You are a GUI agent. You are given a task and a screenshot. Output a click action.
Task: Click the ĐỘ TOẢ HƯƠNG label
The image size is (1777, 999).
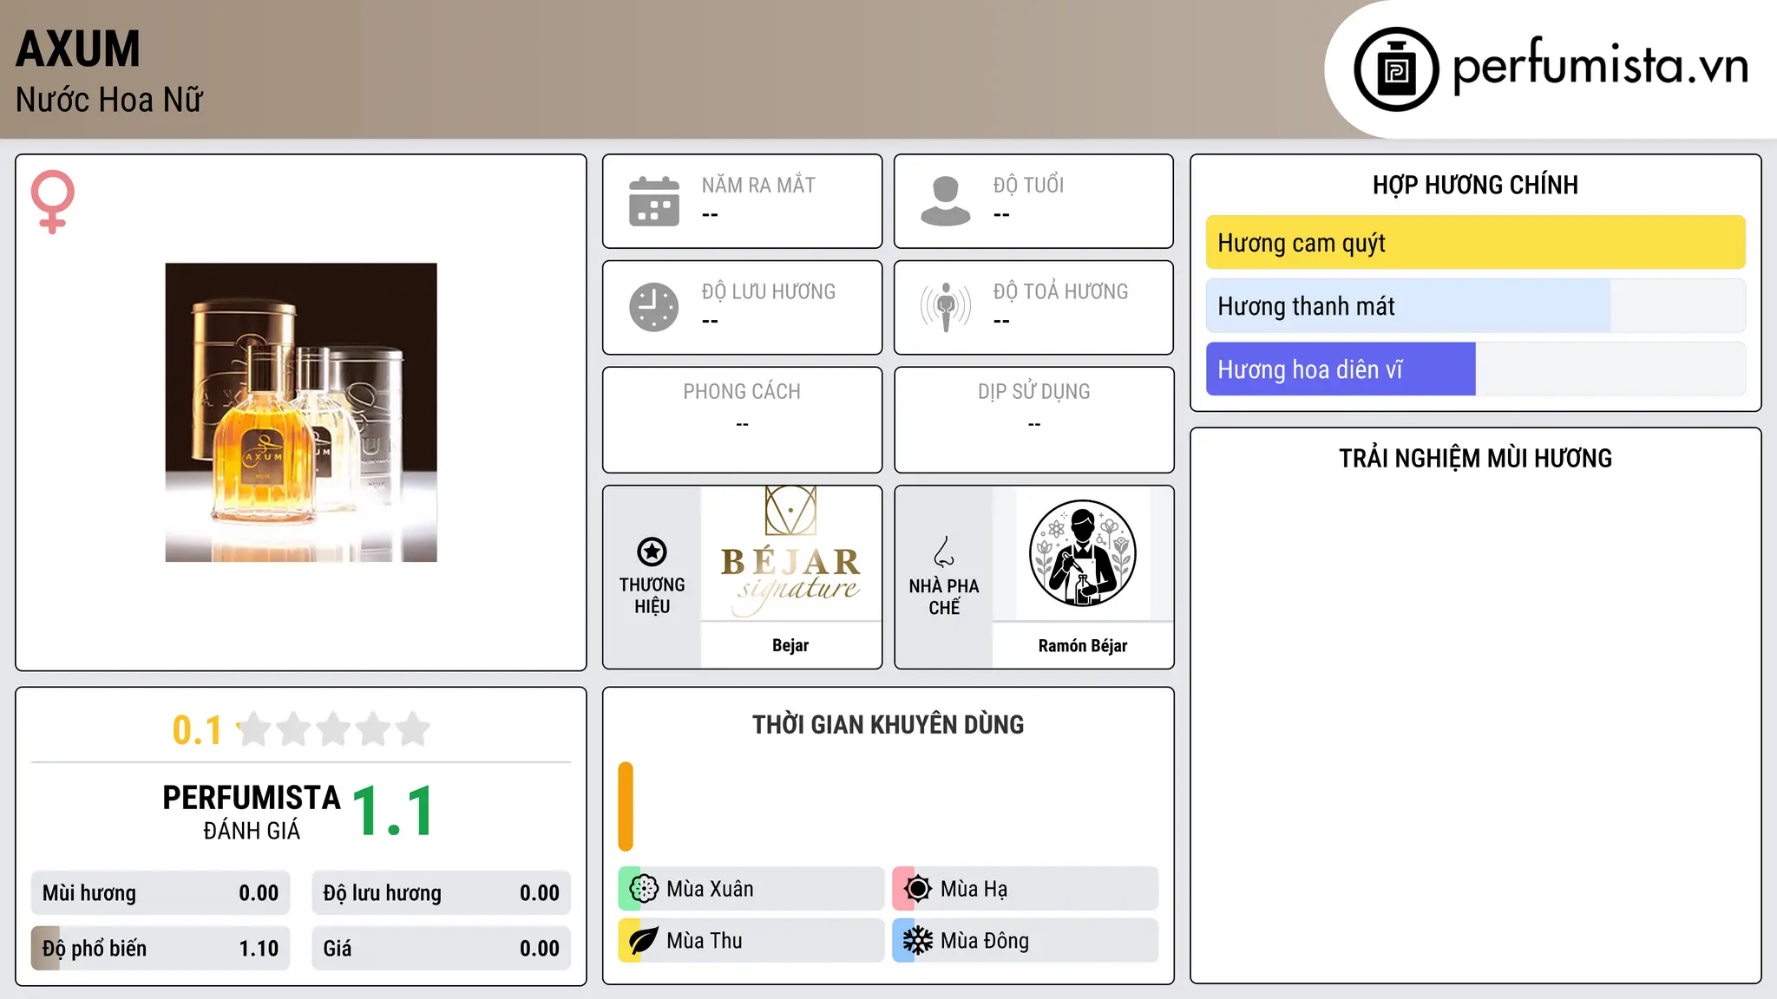[x=1060, y=291]
